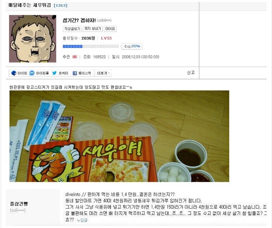Click the author's cartoon avatar image

(32, 39)
